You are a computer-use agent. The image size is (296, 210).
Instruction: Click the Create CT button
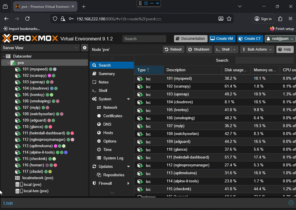point(250,39)
